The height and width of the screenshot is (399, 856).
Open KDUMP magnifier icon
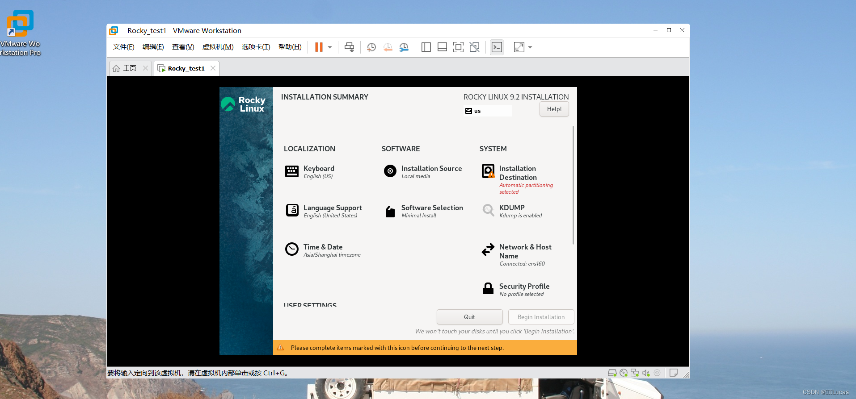488,210
